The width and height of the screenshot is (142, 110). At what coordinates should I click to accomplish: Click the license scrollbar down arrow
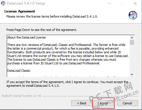[132, 75]
